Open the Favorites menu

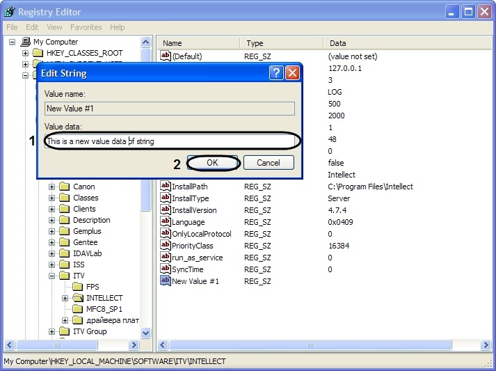pyautogui.click(x=86, y=27)
